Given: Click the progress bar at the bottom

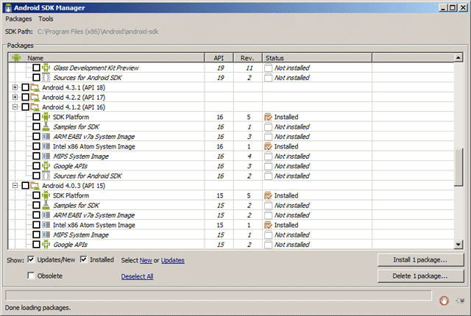Looking at the screenshot, I should coord(219,295).
